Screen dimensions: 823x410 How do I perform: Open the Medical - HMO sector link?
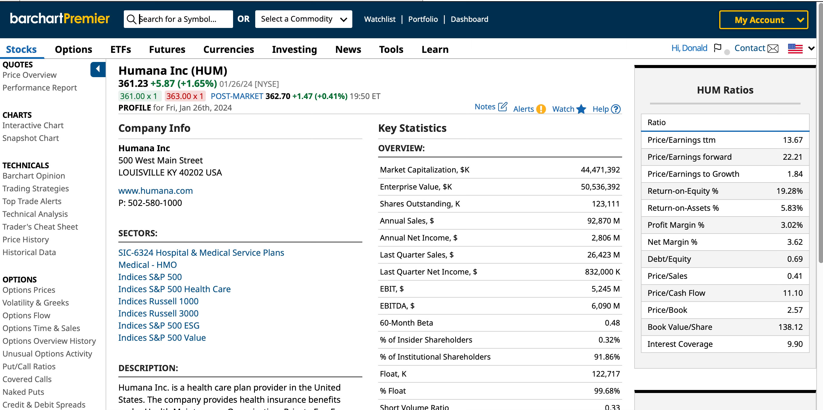(147, 265)
